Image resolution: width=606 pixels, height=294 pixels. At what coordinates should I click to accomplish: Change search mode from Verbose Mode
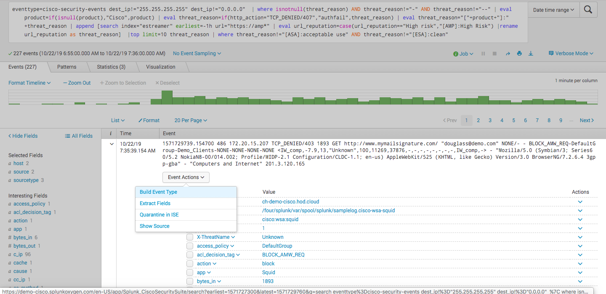[571, 53]
